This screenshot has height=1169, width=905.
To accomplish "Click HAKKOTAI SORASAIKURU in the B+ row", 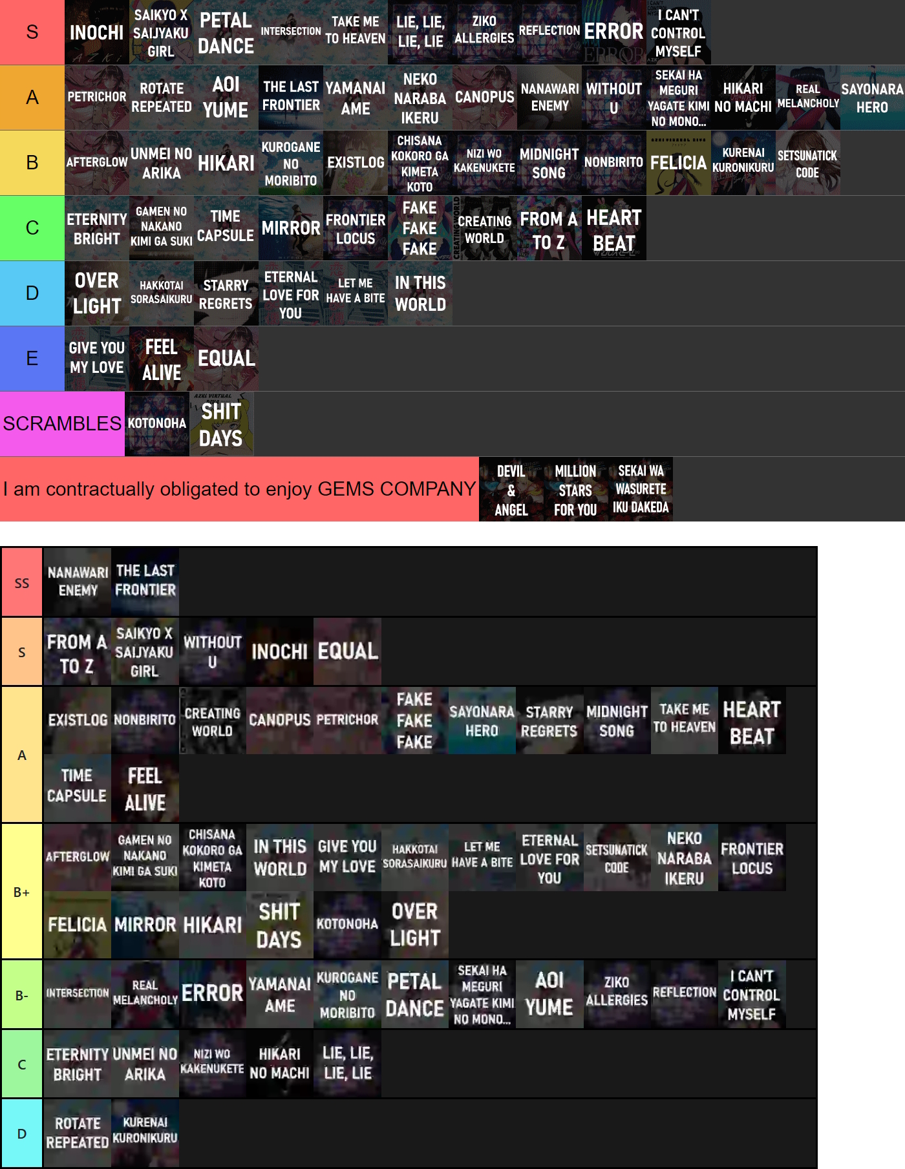I will click(x=415, y=858).
